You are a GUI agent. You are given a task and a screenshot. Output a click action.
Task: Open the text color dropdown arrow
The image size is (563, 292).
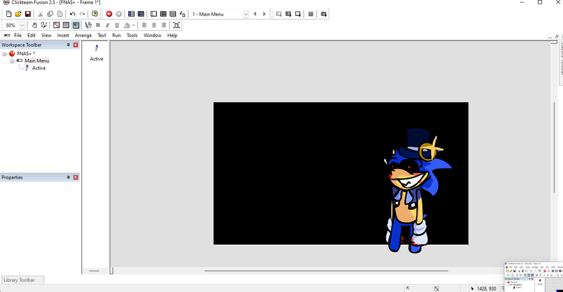tap(134, 25)
